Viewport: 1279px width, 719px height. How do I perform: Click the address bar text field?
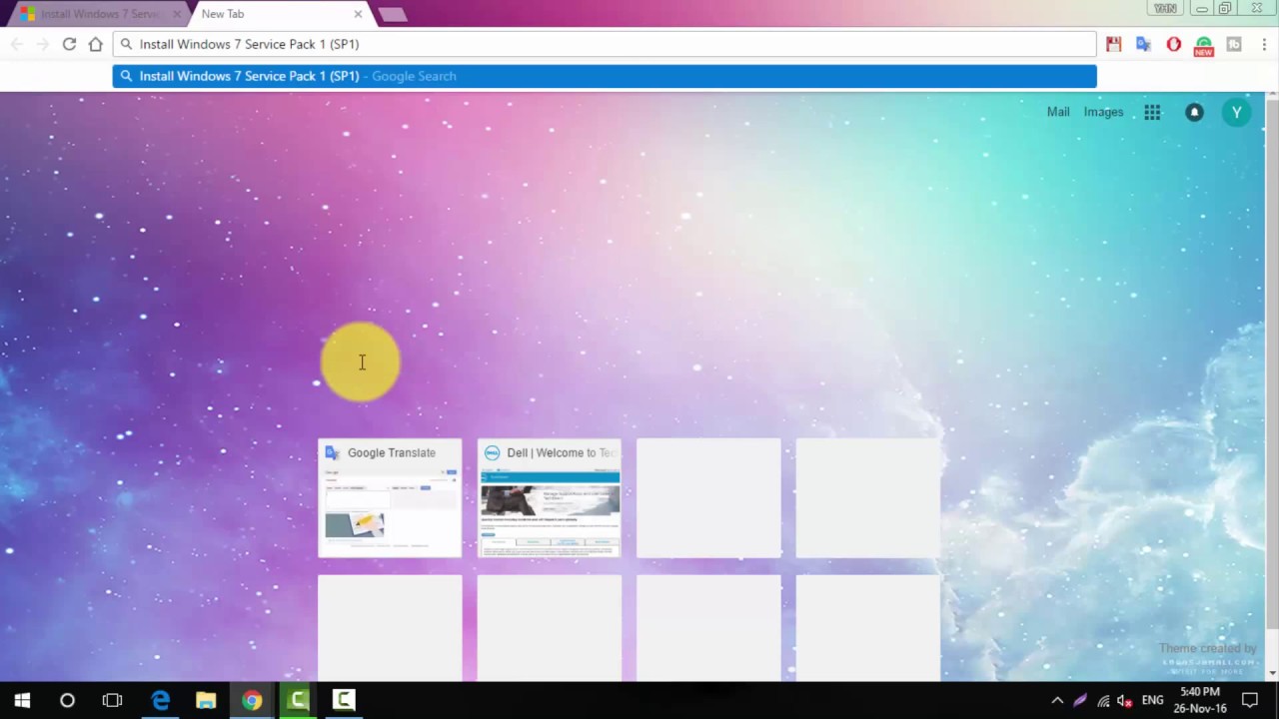(x=605, y=44)
